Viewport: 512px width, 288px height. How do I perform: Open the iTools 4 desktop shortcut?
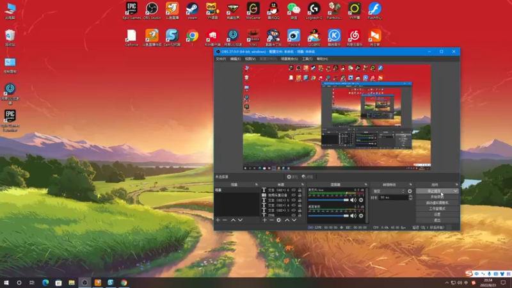click(x=294, y=38)
